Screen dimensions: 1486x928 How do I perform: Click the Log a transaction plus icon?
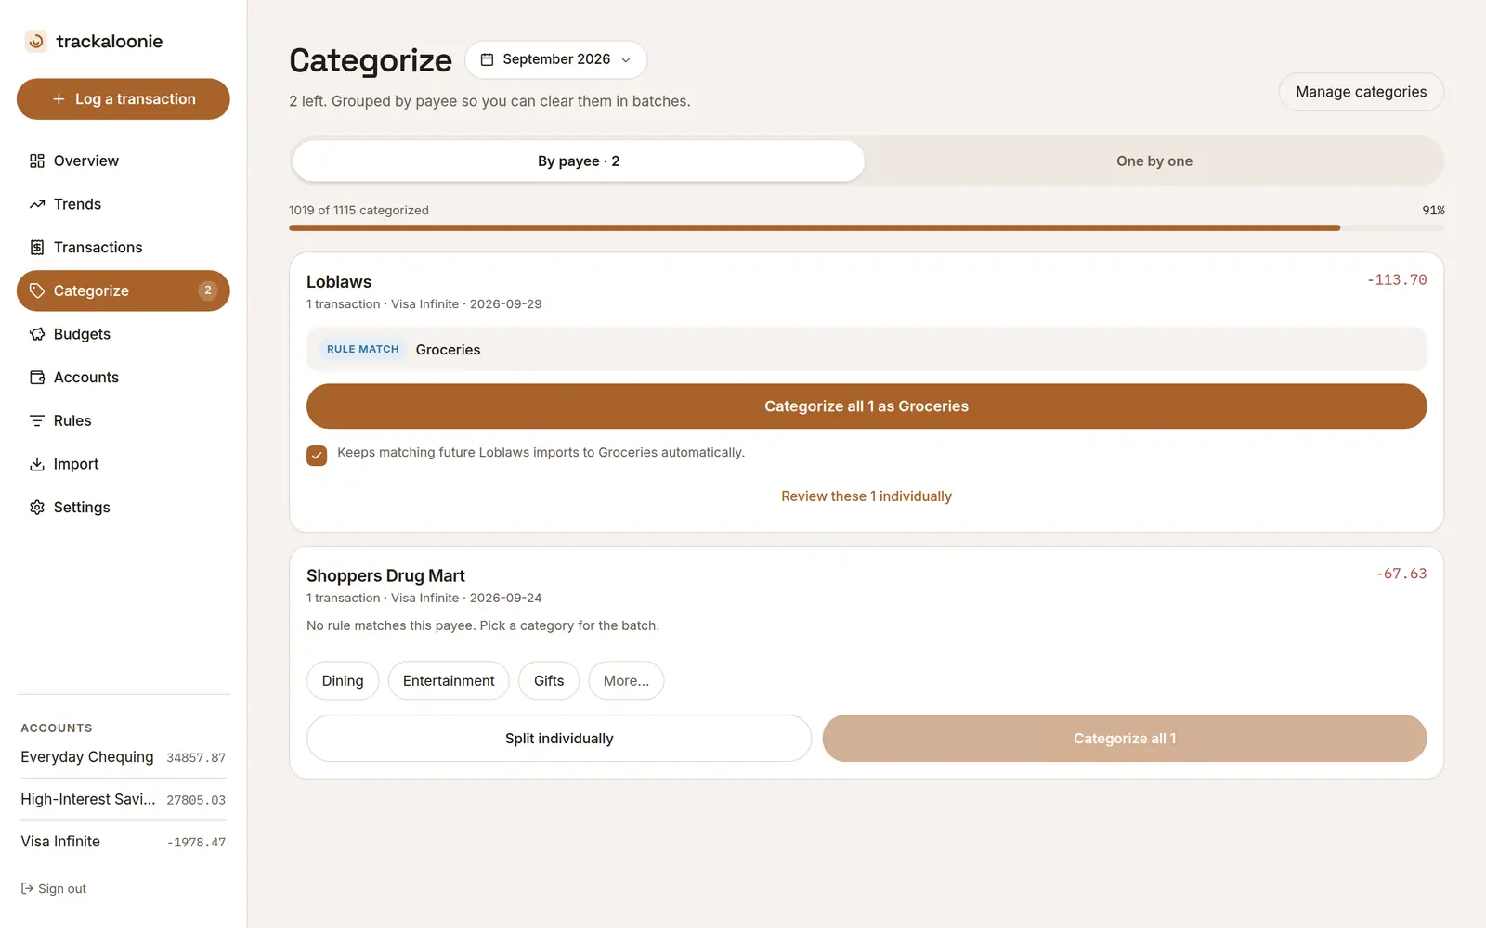pyautogui.click(x=59, y=99)
